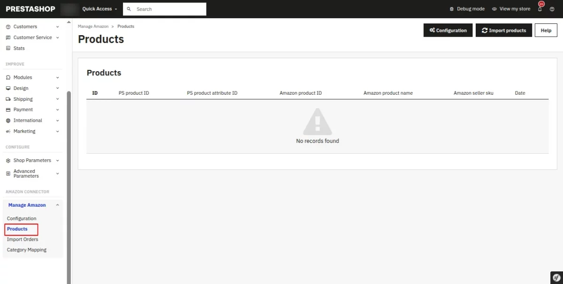The width and height of the screenshot is (563, 284).
Task: Open the Help panel
Action: click(x=546, y=30)
